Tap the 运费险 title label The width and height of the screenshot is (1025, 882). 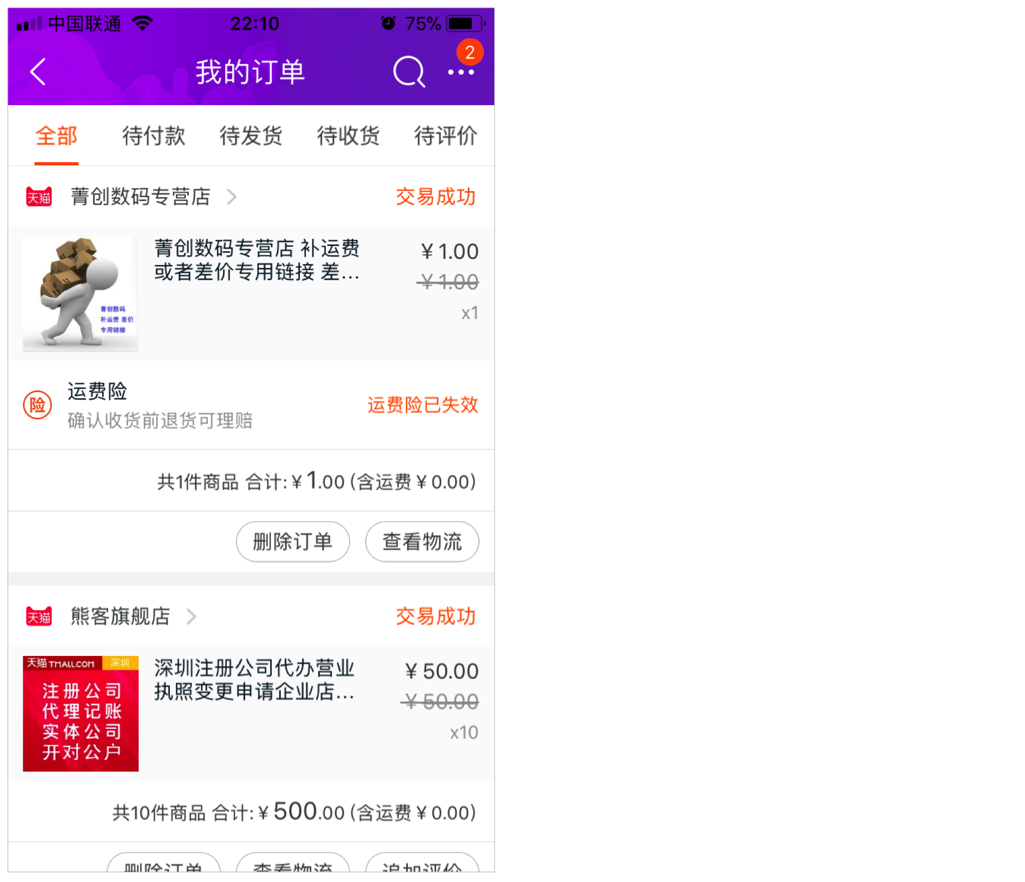pos(97,391)
